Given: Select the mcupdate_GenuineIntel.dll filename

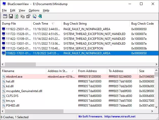Looking at the screenshot, I should 24,91.
